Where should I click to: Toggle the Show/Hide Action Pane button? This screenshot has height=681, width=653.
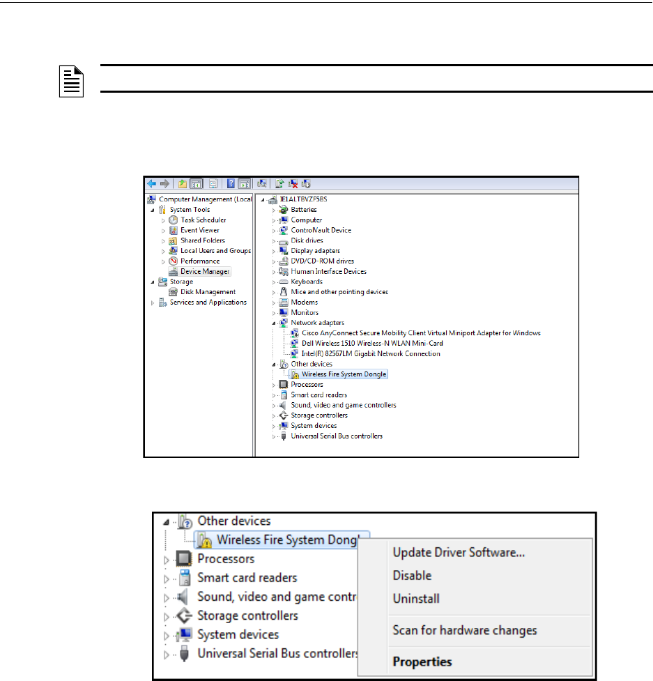point(245,184)
